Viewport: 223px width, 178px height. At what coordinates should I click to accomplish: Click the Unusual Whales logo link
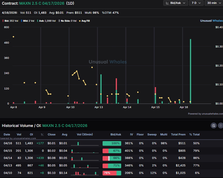[211, 21]
